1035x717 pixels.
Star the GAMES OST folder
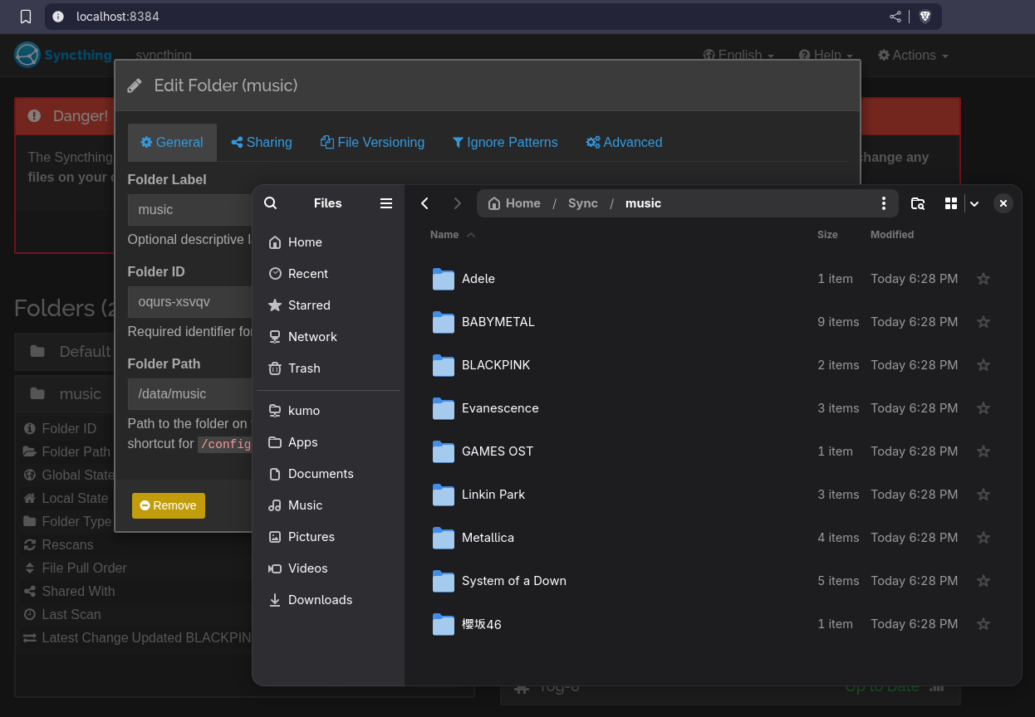pyautogui.click(x=983, y=451)
